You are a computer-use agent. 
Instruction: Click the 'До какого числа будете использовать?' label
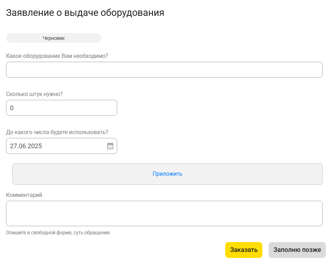(57, 132)
